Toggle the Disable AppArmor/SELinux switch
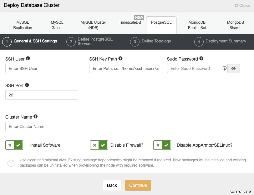 (162, 145)
